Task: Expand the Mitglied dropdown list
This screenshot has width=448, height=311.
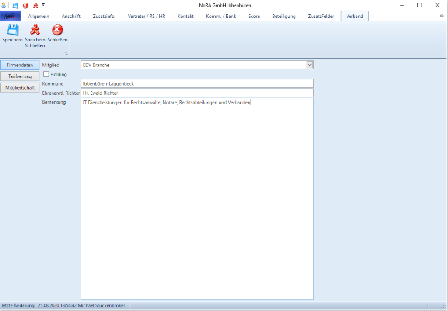Action: pyautogui.click(x=310, y=65)
